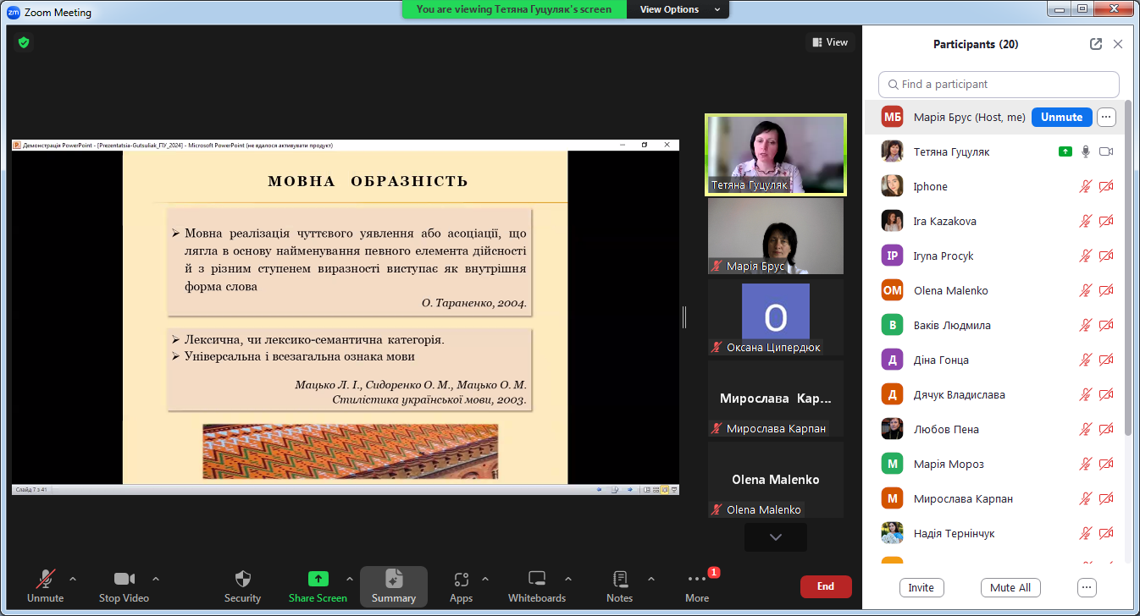Toggle muted microphone for Ira Kazakova
Image resolution: width=1140 pixels, height=616 pixels.
pos(1085,222)
